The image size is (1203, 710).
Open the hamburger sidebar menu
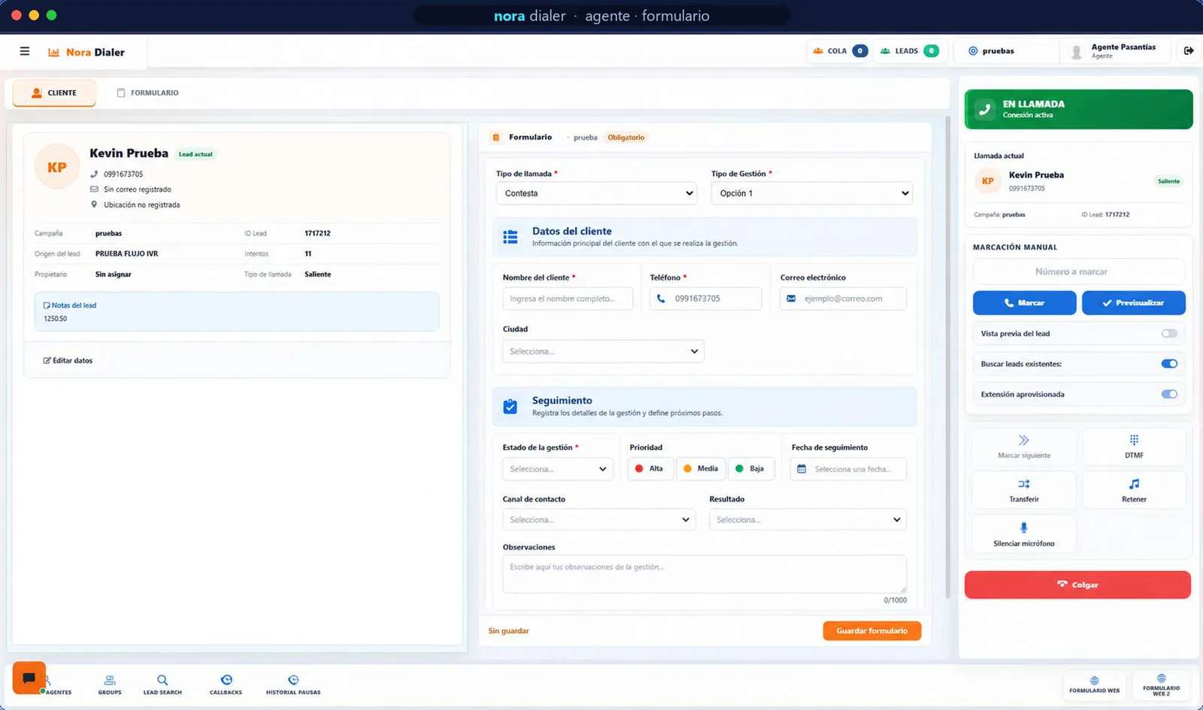(25, 51)
